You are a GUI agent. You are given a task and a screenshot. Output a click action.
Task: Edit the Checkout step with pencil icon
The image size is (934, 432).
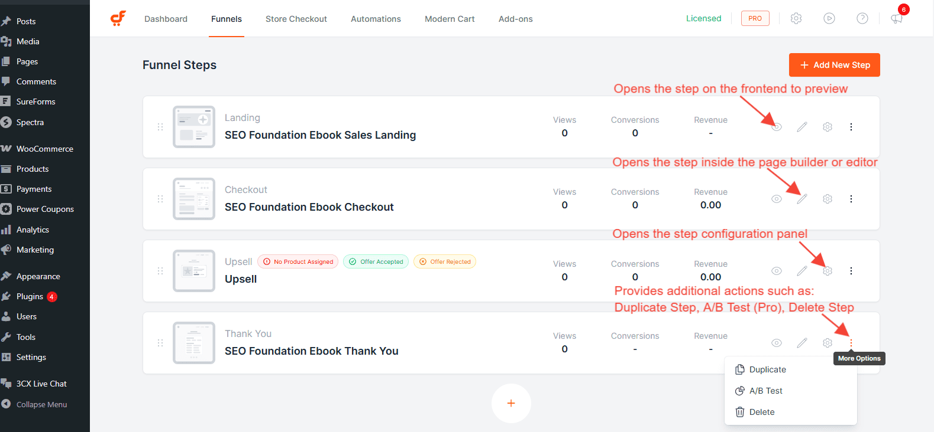[802, 199]
